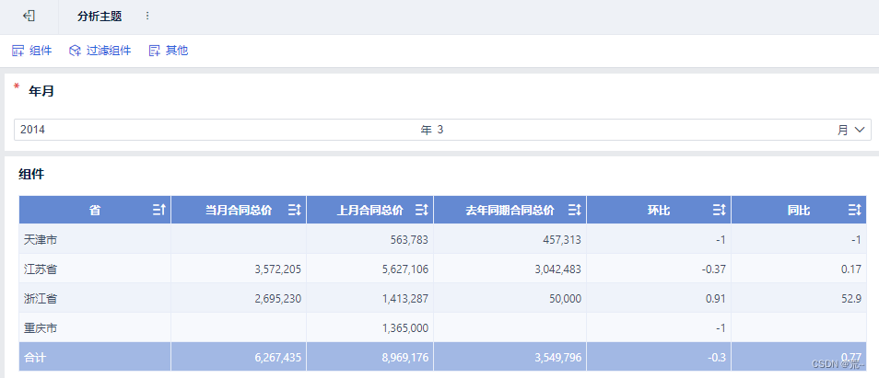Click the 同比 header text
Viewport: 879px width, 378px height.
tap(798, 211)
